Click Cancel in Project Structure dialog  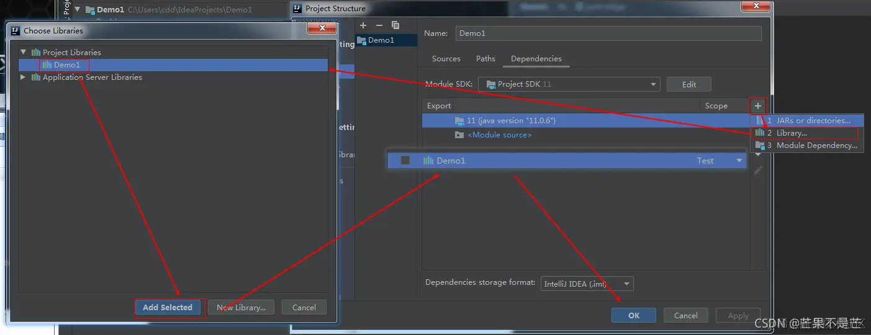click(x=686, y=315)
